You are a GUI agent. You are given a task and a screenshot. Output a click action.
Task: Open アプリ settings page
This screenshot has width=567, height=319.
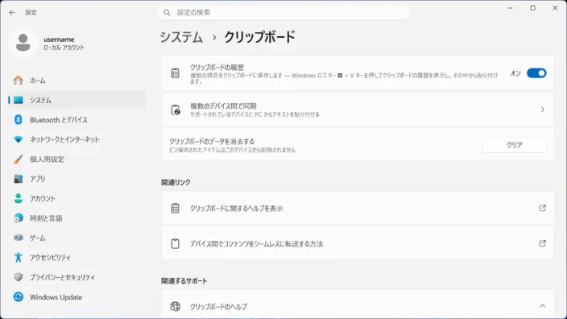point(77,179)
